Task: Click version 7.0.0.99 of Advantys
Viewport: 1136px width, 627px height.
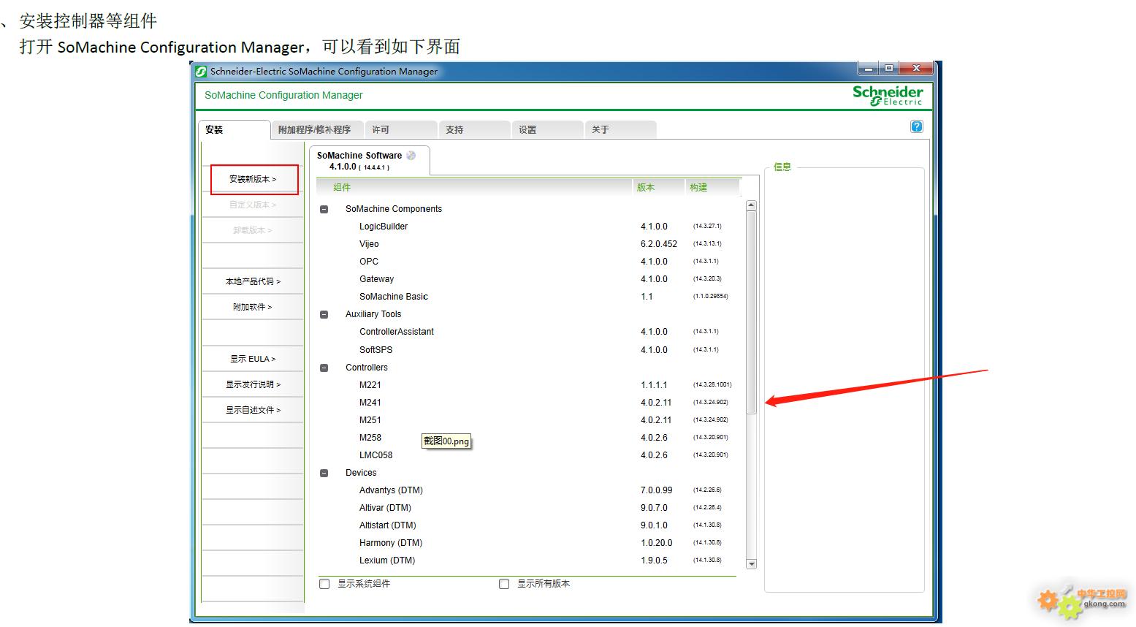Action: (657, 490)
